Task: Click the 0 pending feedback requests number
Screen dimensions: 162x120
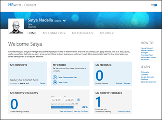Action: click(x=99, y=76)
